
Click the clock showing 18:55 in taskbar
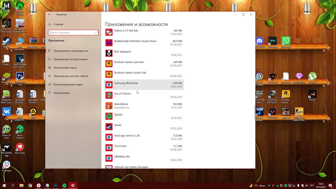(x=321, y=186)
